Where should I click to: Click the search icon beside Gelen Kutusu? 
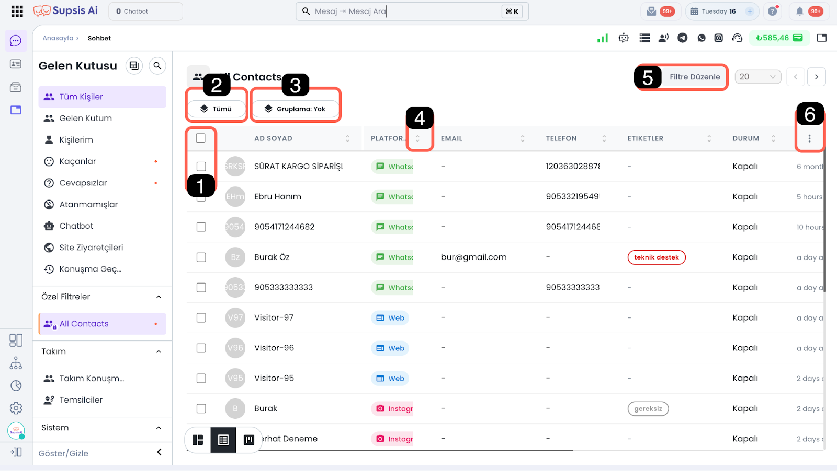pos(157,66)
